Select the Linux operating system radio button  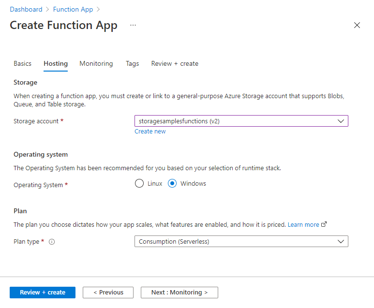[x=139, y=184]
